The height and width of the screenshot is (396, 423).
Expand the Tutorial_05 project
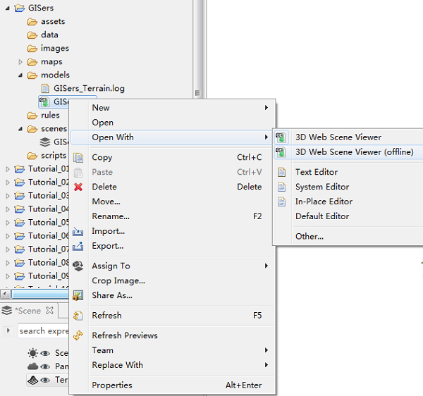pyautogui.click(x=8, y=223)
